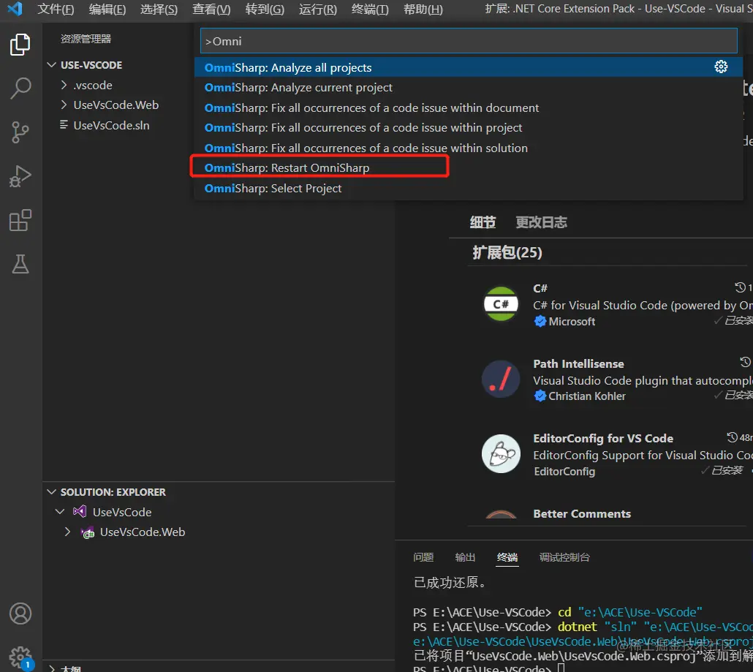The width and height of the screenshot is (753, 672).
Task: Collapse the SOLUTION: EXPLORER section
Action: pos(52,492)
